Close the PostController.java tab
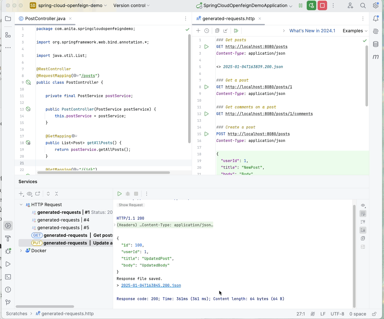This screenshot has width=384, height=319. pyautogui.click(x=70, y=19)
